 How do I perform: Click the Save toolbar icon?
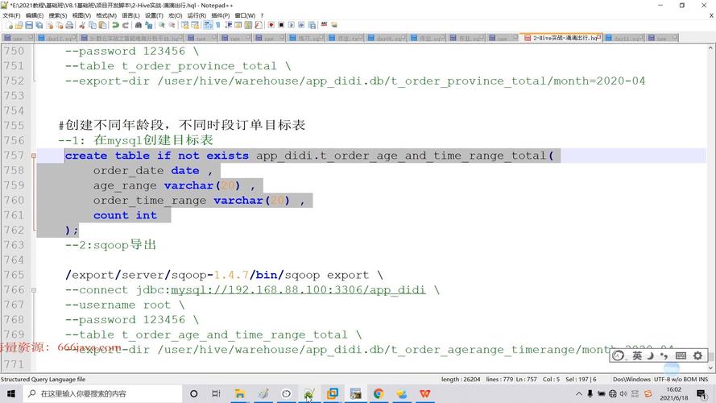[x=29, y=25]
